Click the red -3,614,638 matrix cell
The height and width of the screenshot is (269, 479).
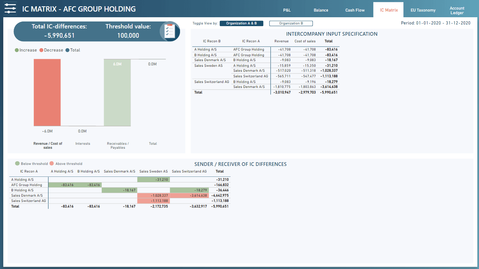click(x=190, y=196)
